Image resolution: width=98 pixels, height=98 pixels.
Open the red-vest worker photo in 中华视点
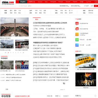pos(22,65)
